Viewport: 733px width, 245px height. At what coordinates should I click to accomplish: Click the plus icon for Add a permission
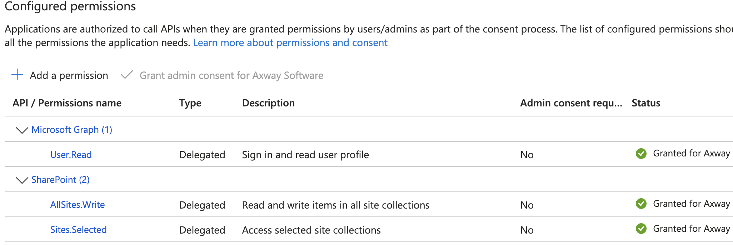pos(17,75)
